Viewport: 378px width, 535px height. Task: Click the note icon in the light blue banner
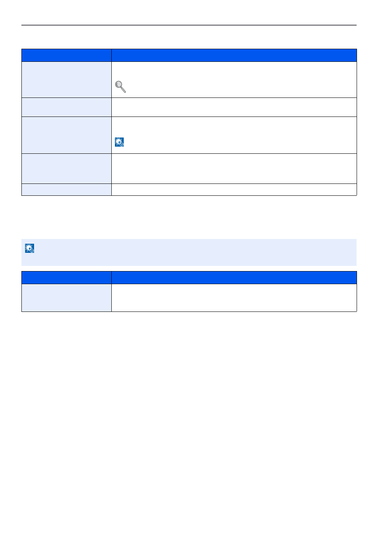click(x=29, y=248)
